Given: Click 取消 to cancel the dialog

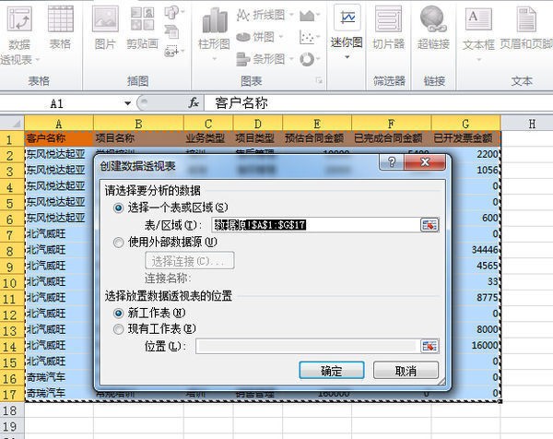Looking at the screenshot, I should click(x=404, y=371).
